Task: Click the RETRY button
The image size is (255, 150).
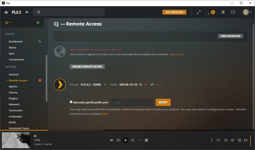Action: coord(163,102)
